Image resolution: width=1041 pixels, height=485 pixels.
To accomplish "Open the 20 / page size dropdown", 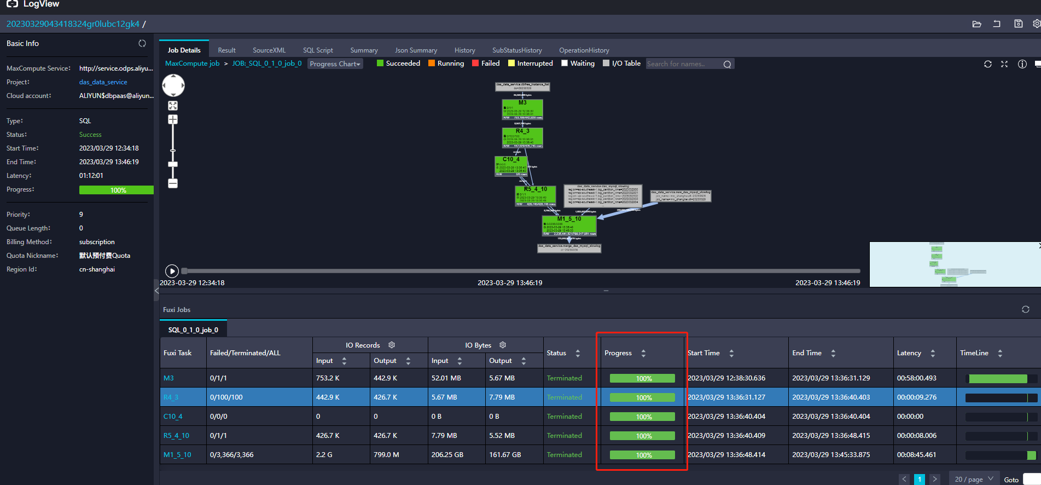I will click(x=974, y=479).
